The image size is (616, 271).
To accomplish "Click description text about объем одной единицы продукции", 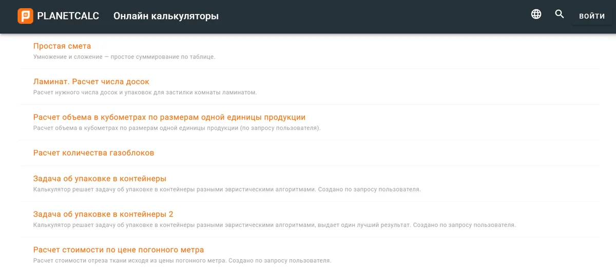I will pos(177,128).
